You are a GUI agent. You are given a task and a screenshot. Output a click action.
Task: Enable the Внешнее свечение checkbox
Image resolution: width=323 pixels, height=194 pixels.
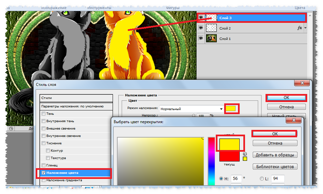[x=43, y=128]
